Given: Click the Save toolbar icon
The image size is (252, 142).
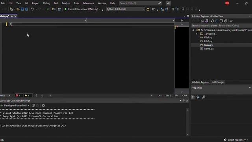Looking at the screenshot, I should (x=22, y=9).
